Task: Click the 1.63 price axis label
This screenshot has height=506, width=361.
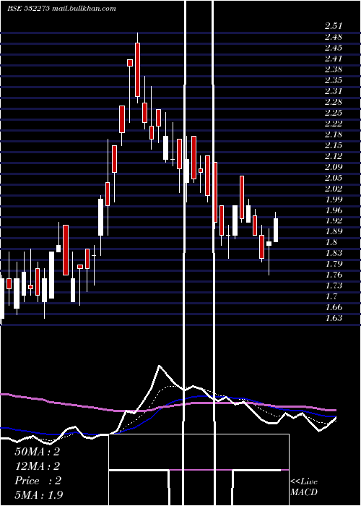Action: coord(334,318)
